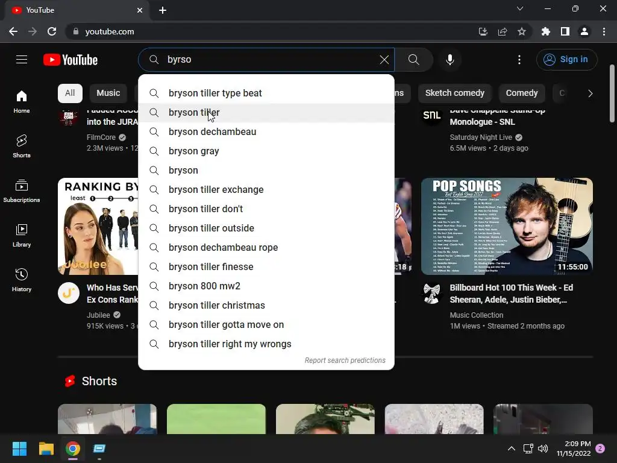The image size is (617, 463).
Task: Choose suggestion 'bryson tiller outside'
Action: coord(266,228)
